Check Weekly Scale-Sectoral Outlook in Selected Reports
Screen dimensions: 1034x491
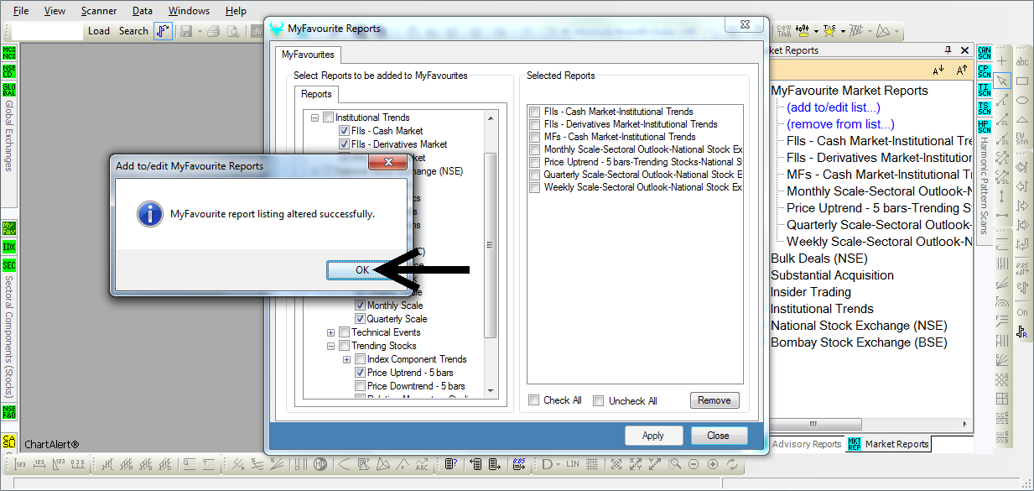pyautogui.click(x=534, y=187)
